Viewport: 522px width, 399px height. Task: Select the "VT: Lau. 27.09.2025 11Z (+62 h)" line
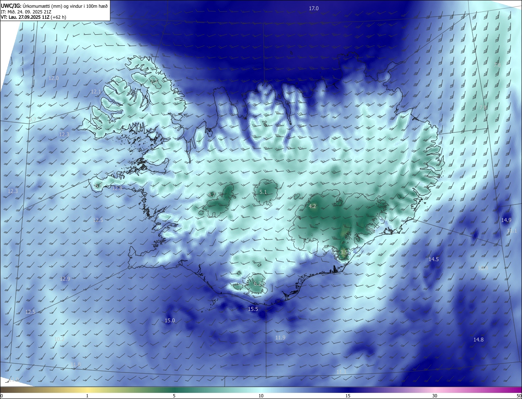pos(33,17)
